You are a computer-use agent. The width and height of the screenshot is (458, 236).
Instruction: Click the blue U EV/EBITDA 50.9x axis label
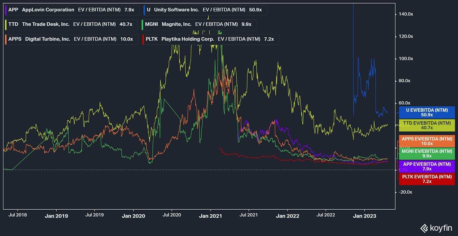click(x=427, y=112)
